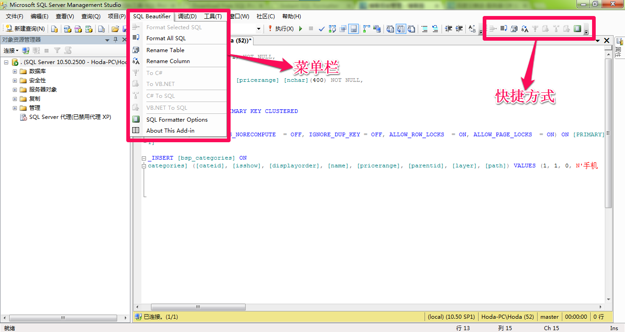Open the 工具(T) menu
The image size is (625, 332).
point(213,16)
